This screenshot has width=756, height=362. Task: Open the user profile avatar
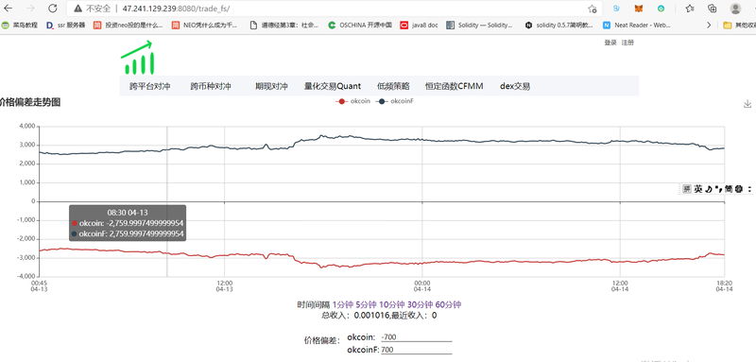(x=735, y=9)
